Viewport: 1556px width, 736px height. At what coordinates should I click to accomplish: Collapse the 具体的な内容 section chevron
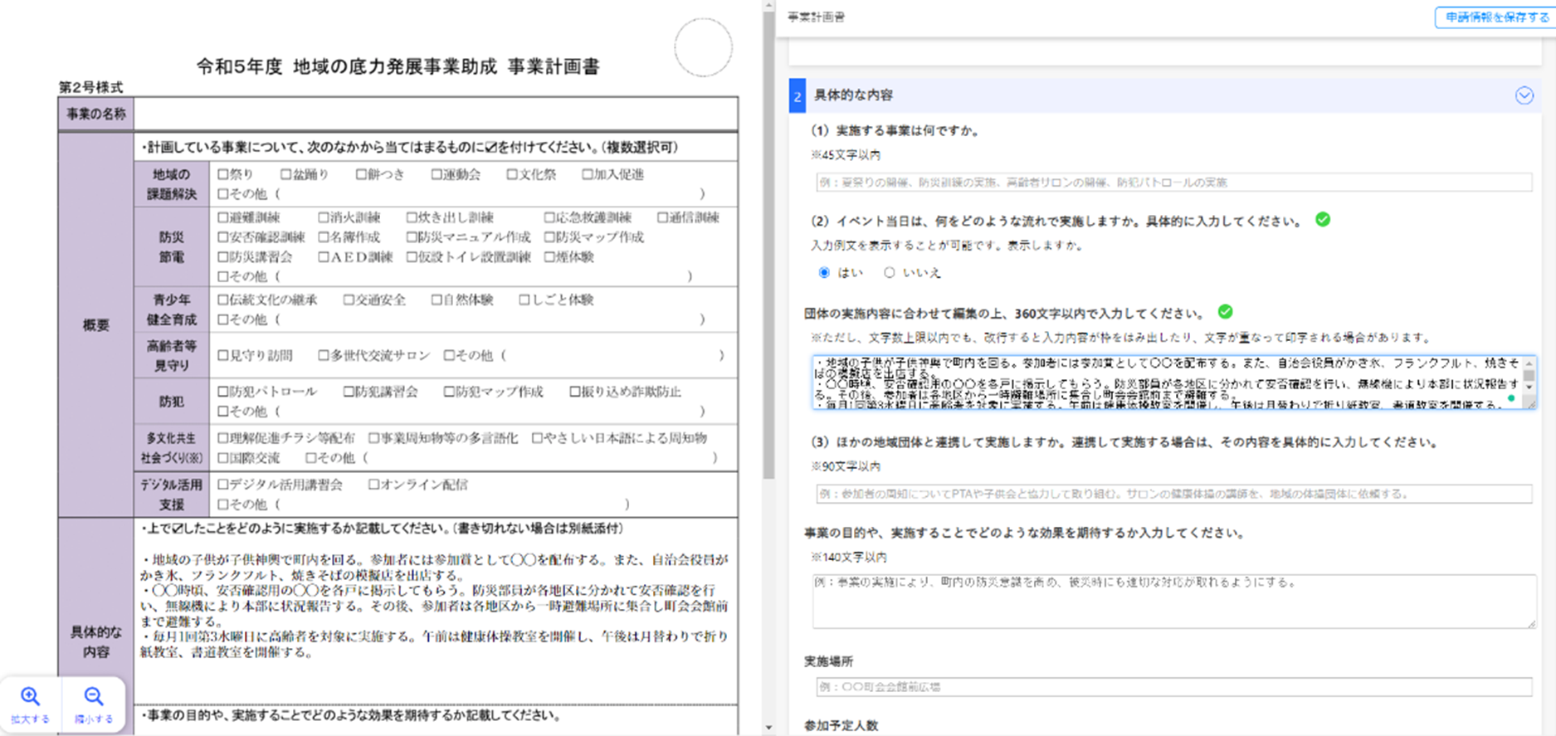tap(1524, 95)
